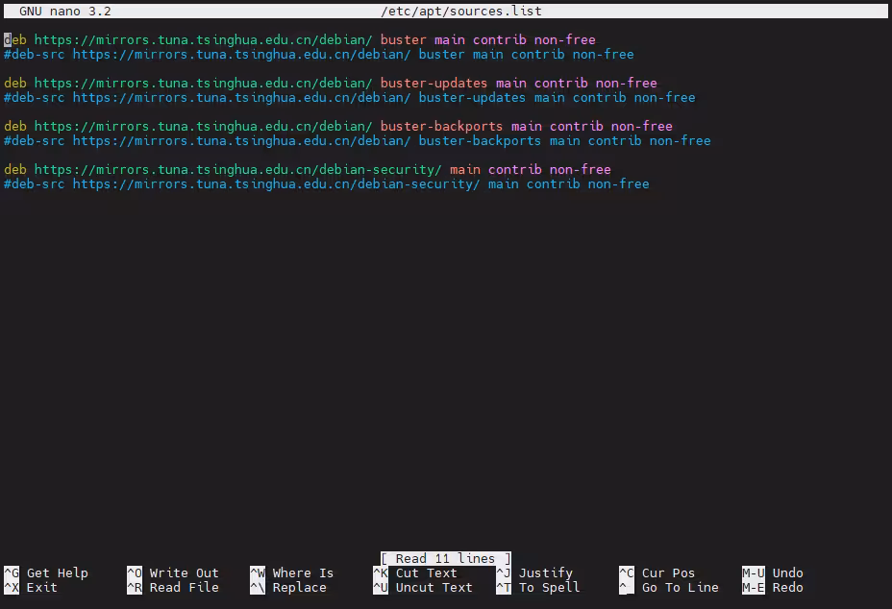Click the ^T To Spell shortcut
Screen dimensions: 892x609
538,588
